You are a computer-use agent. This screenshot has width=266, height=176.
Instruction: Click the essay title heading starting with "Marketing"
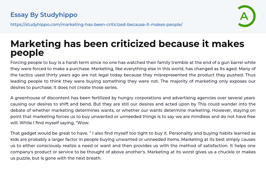pyautogui.click(x=127, y=44)
